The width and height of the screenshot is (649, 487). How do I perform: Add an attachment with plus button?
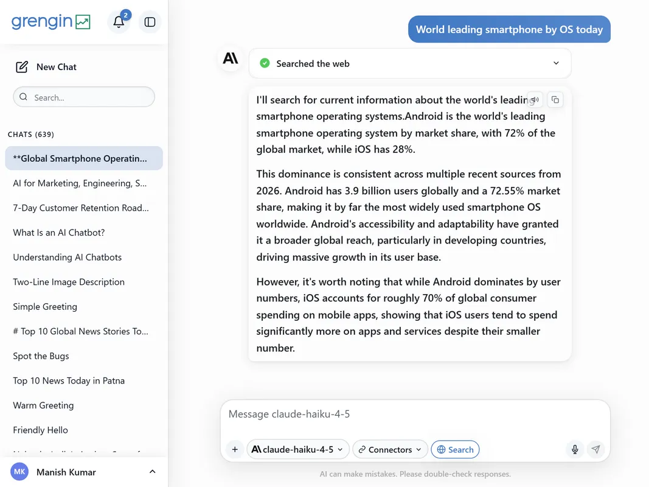[235, 449]
